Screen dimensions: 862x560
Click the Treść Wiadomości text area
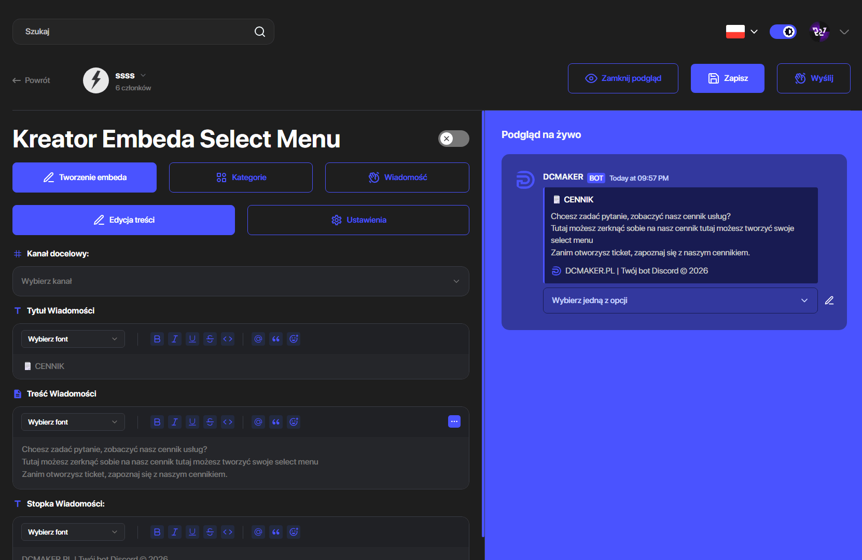click(x=241, y=462)
